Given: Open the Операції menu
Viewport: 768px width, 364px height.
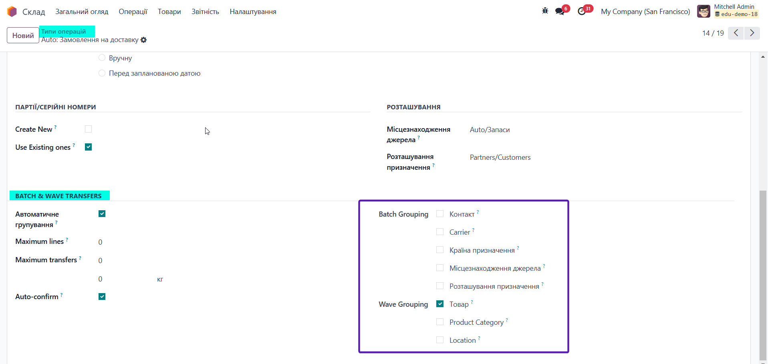Looking at the screenshot, I should (133, 12).
